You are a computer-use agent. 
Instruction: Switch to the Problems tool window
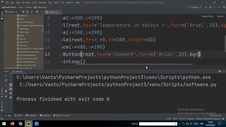(x=31, y=115)
